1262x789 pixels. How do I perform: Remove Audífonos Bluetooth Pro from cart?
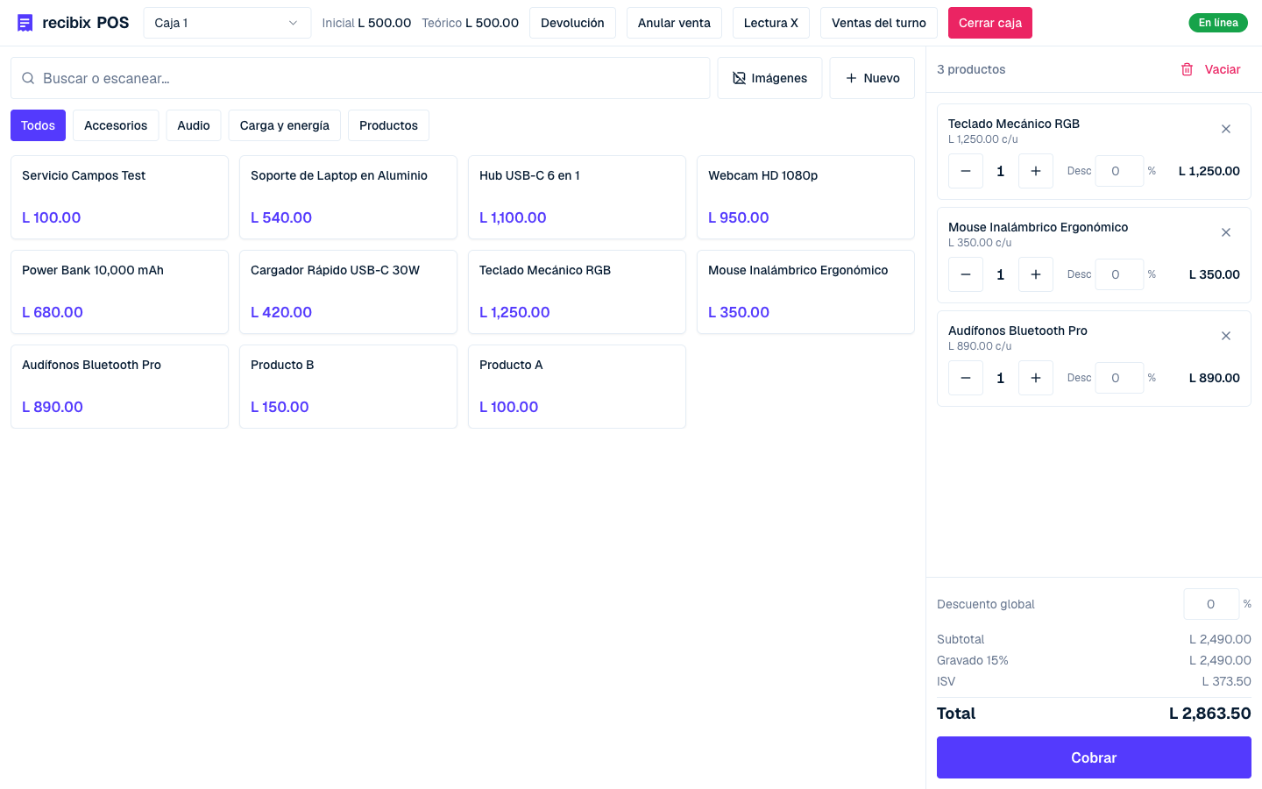[x=1226, y=336]
